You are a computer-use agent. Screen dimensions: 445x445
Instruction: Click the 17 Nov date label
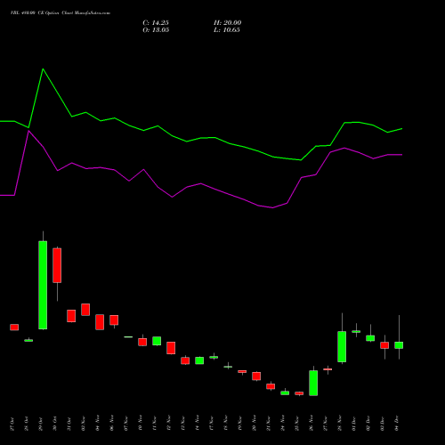click(x=211, y=424)
